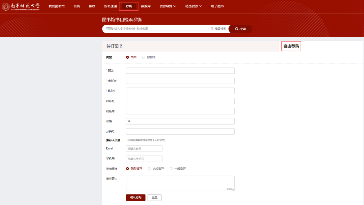
Task: Click the 题名 title input field
Action: (180, 70)
